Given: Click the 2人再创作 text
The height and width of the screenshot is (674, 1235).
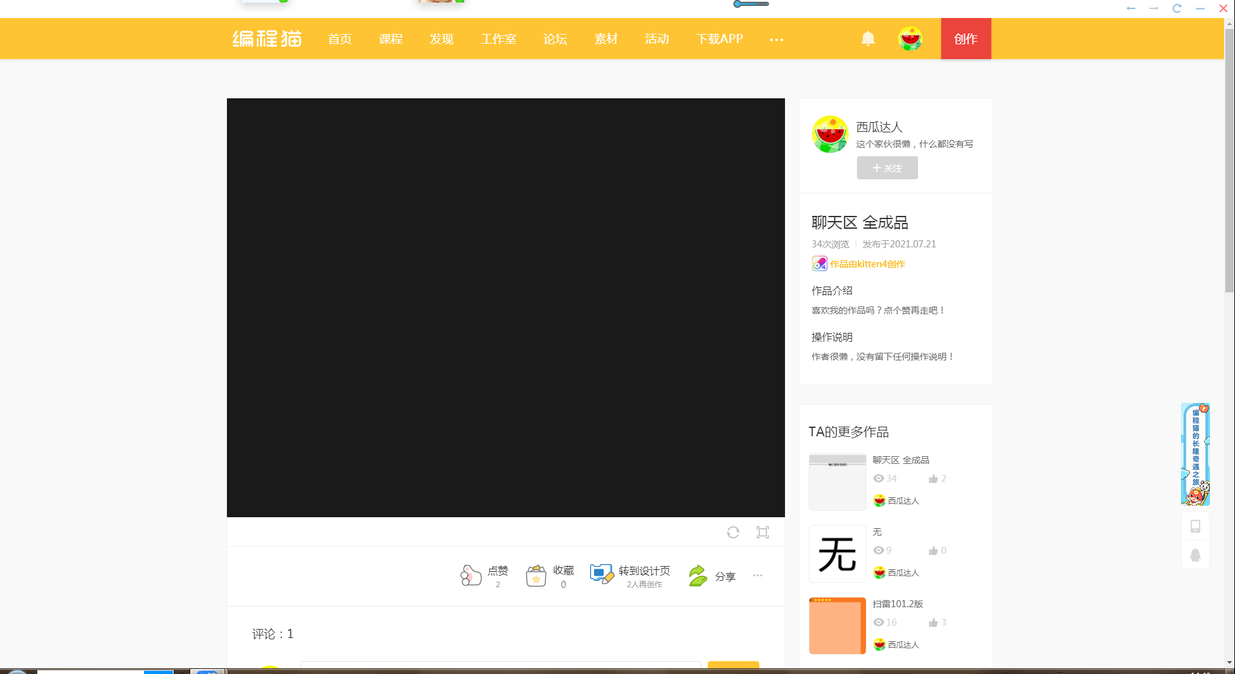Looking at the screenshot, I should click(x=644, y=584).
